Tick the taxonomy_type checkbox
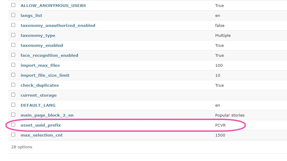The width and height of the screenshot is (287, 161). tap(13, 35)
